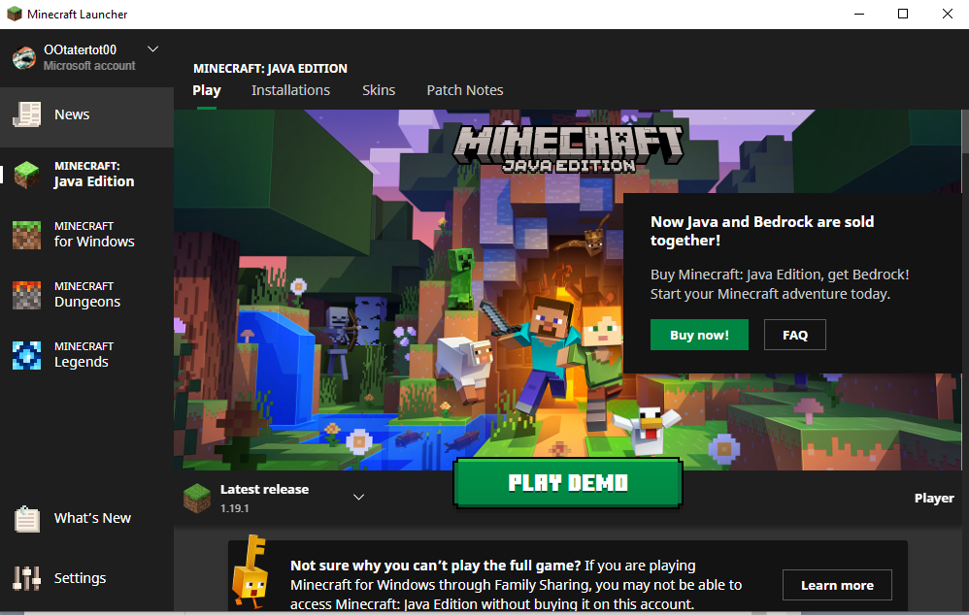Switch to the Skins tab
The image size is (969, 615).
pos(379,90)
